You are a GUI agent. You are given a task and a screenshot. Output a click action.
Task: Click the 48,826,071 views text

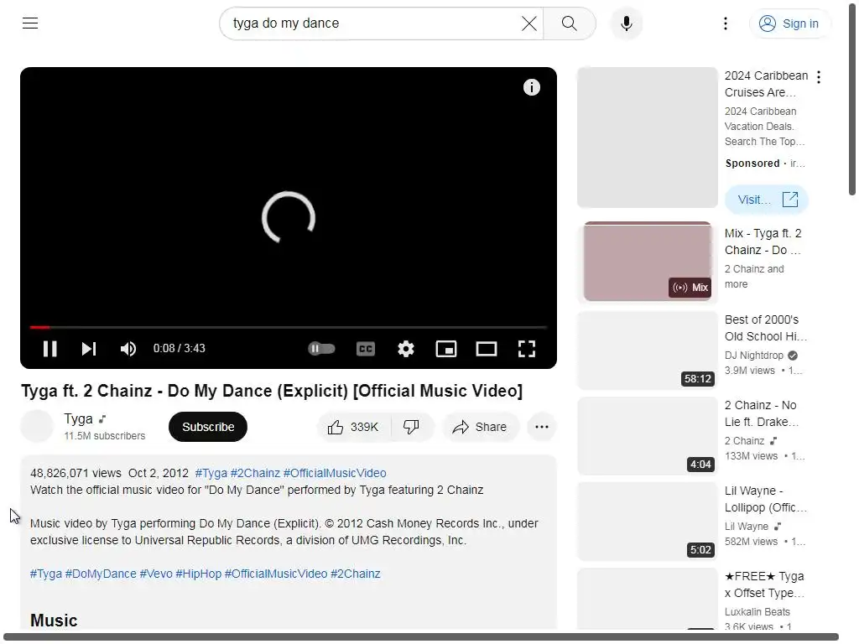click(75, 473)
